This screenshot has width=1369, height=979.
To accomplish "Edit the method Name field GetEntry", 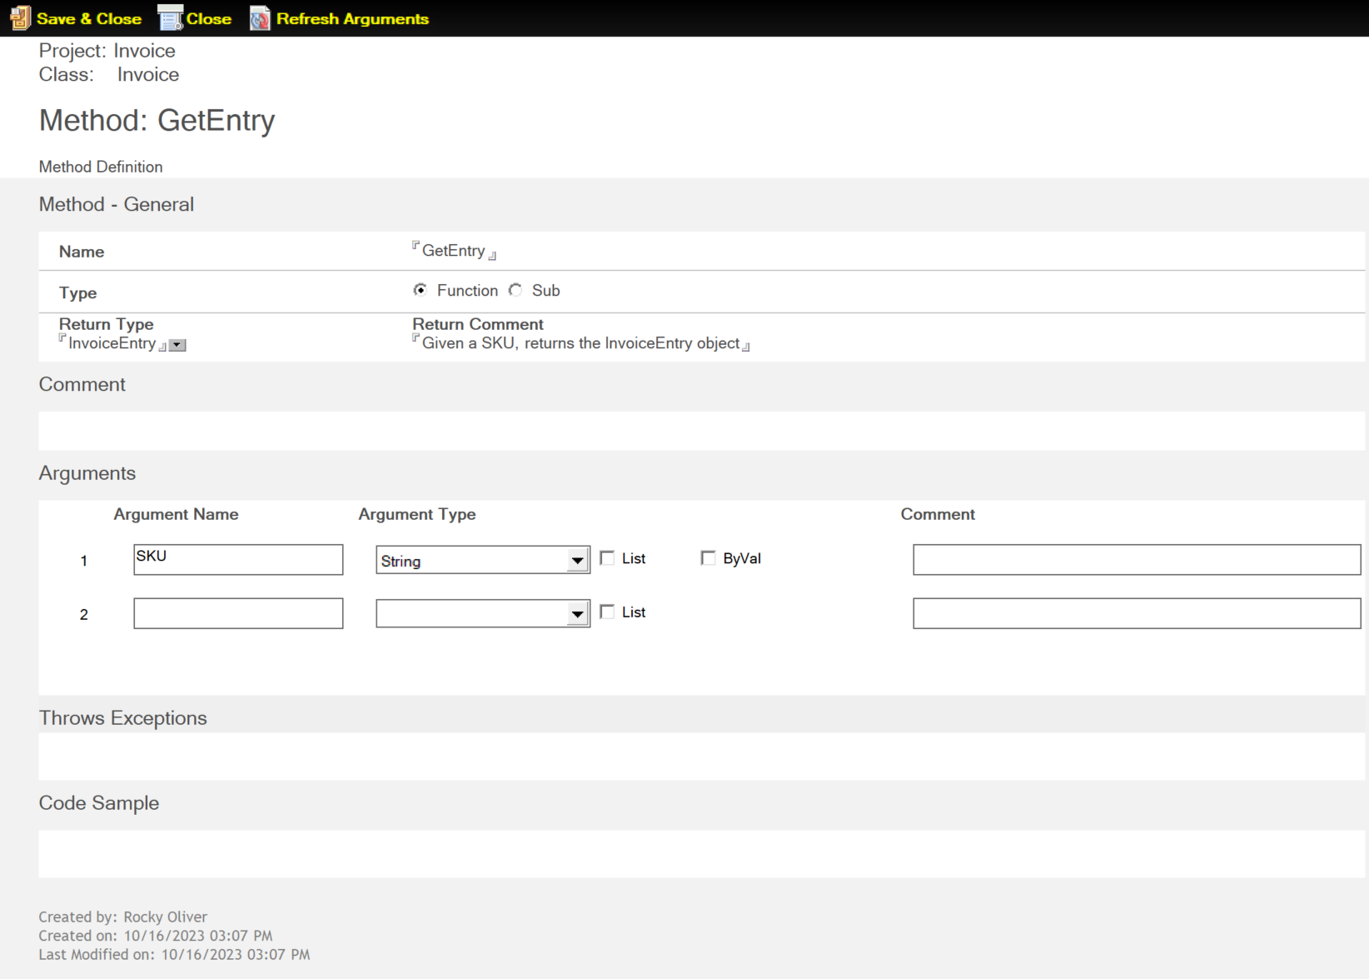I will click(x=454, y=251).
